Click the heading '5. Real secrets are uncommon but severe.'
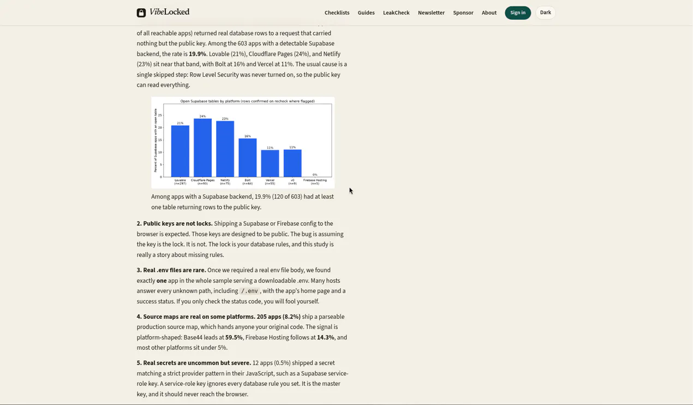The height and width of the screenshot is (405, 693). pos(194,363)
